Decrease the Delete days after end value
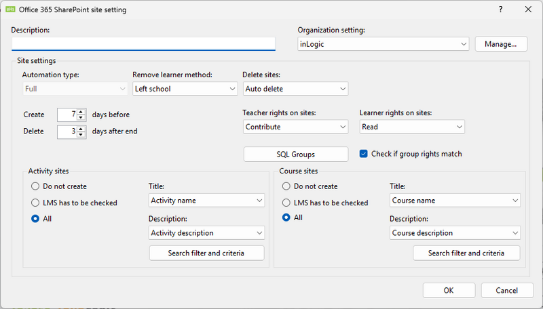543x309 pixels. pyautogui.click(x=81, y=134)
